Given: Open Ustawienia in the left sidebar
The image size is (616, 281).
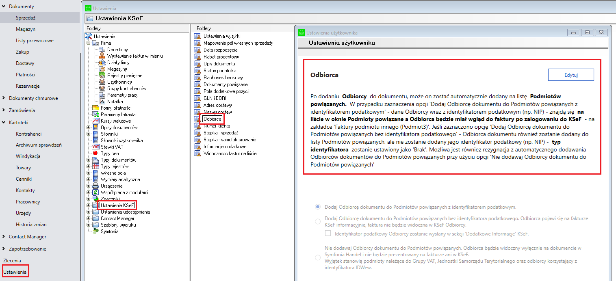Looking at the screenshot, I should [15, 272].
